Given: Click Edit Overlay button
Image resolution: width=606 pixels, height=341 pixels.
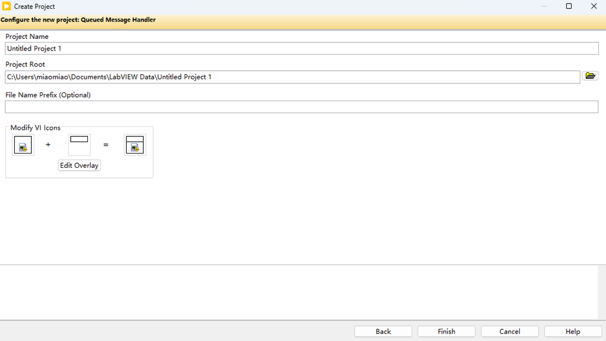Looking at the screenshot, I should coord(79,165).
